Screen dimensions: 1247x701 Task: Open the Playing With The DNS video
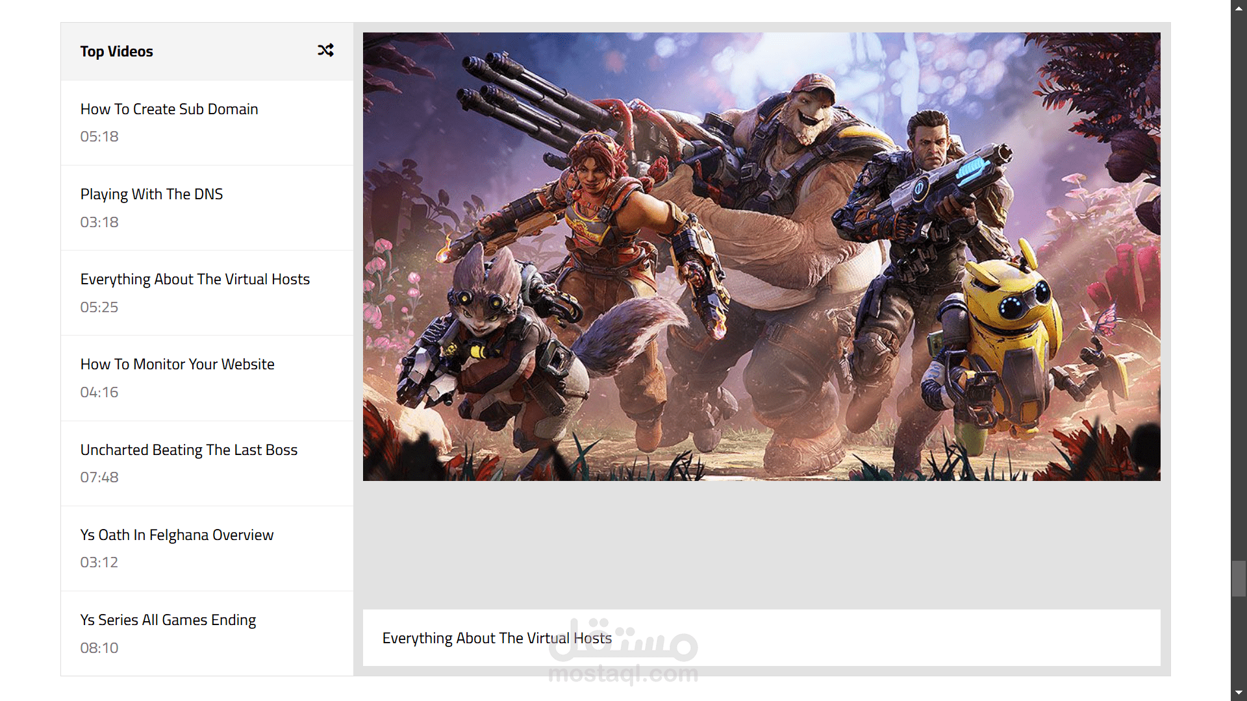151,194
